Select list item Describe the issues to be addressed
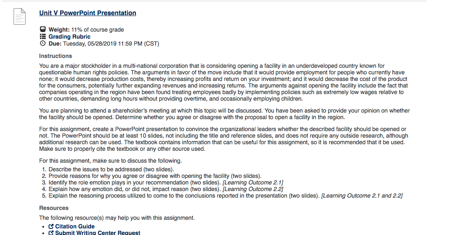Viewport: 452px width, 235px height. tap(111, 169)
